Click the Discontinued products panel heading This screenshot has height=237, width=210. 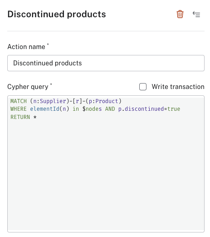coord(57,14)
